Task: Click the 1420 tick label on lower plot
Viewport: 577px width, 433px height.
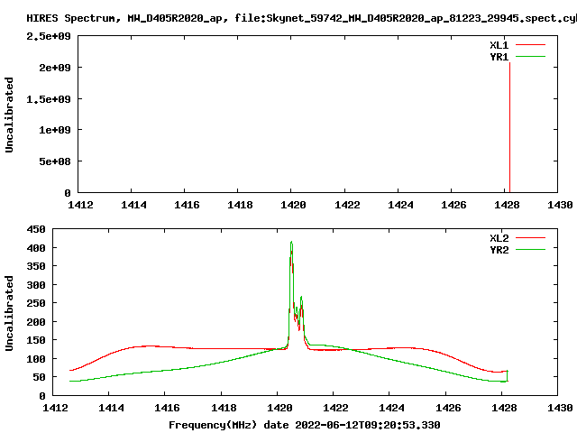Action: (279, 408)
